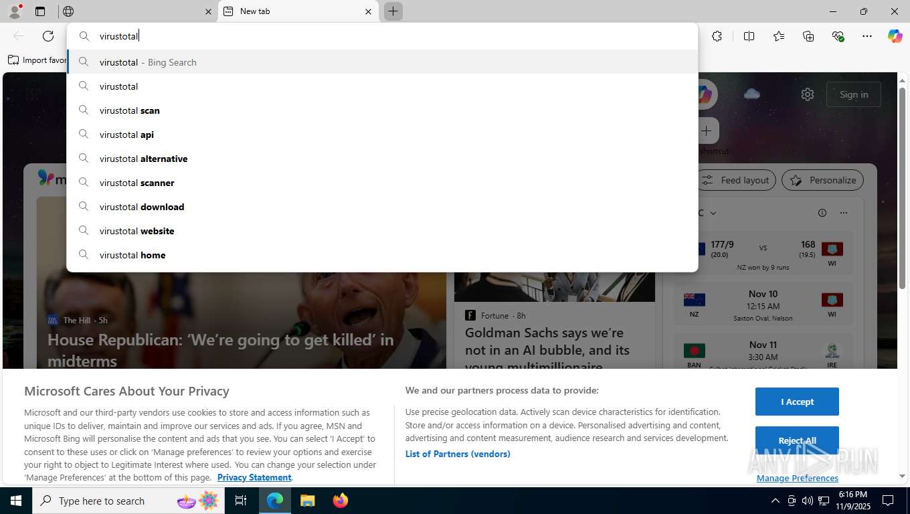Image resolution: width=910 pixels, height=514 pixels.
Task: Select 'virustotal download' suggestion
Action: [x=382, y=207]
